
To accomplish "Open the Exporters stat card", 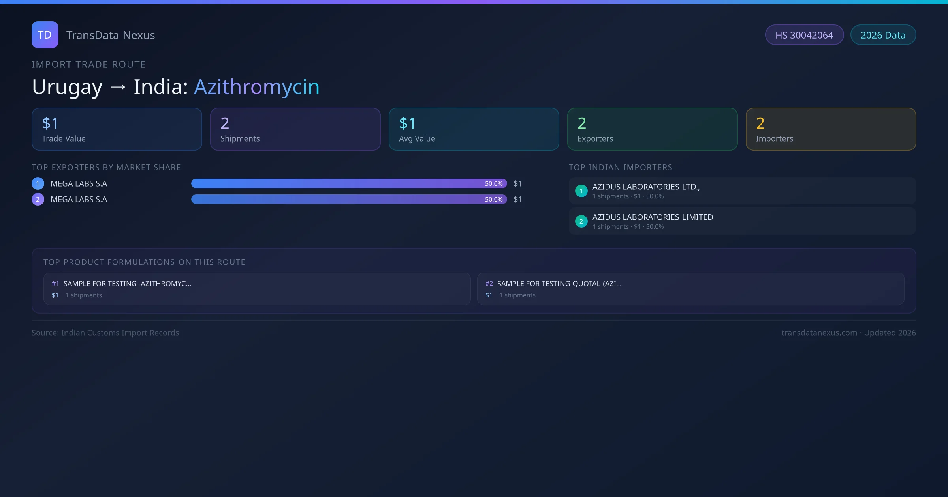I will (652, 129).
